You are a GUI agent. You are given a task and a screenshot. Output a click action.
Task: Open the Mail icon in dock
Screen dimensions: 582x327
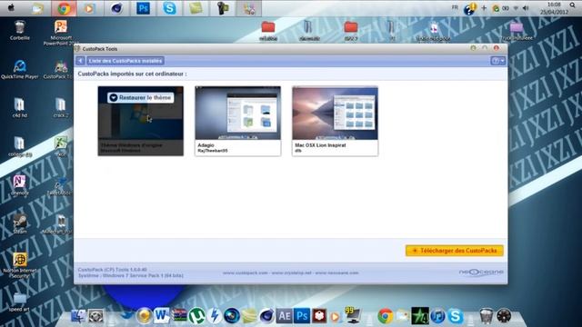403,316
